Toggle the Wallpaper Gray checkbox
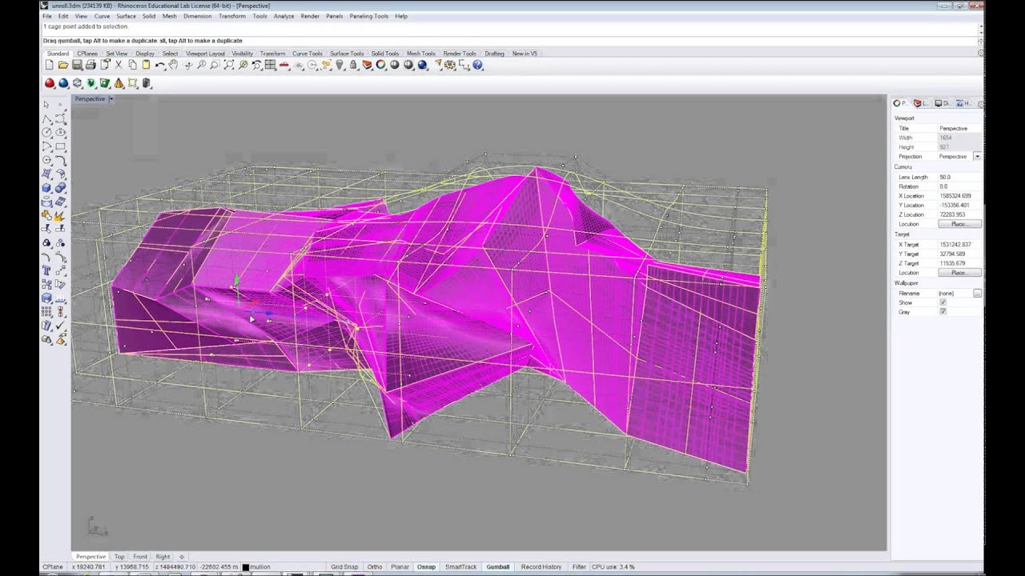This screenshot has height=576, width=1025. click(943, 312)
